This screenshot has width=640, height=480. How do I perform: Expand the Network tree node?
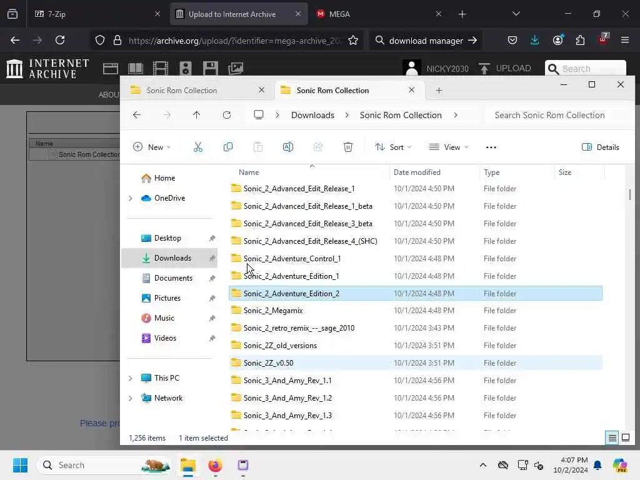pos(130,398)
